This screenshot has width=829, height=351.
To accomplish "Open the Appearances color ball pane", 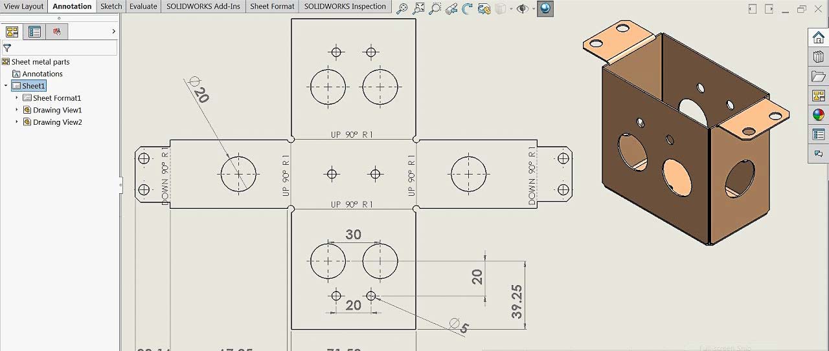I will 819,115.
